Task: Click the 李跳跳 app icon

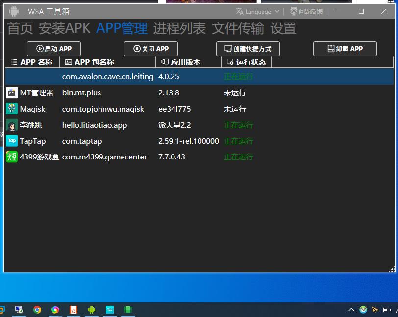Action: 11,125
